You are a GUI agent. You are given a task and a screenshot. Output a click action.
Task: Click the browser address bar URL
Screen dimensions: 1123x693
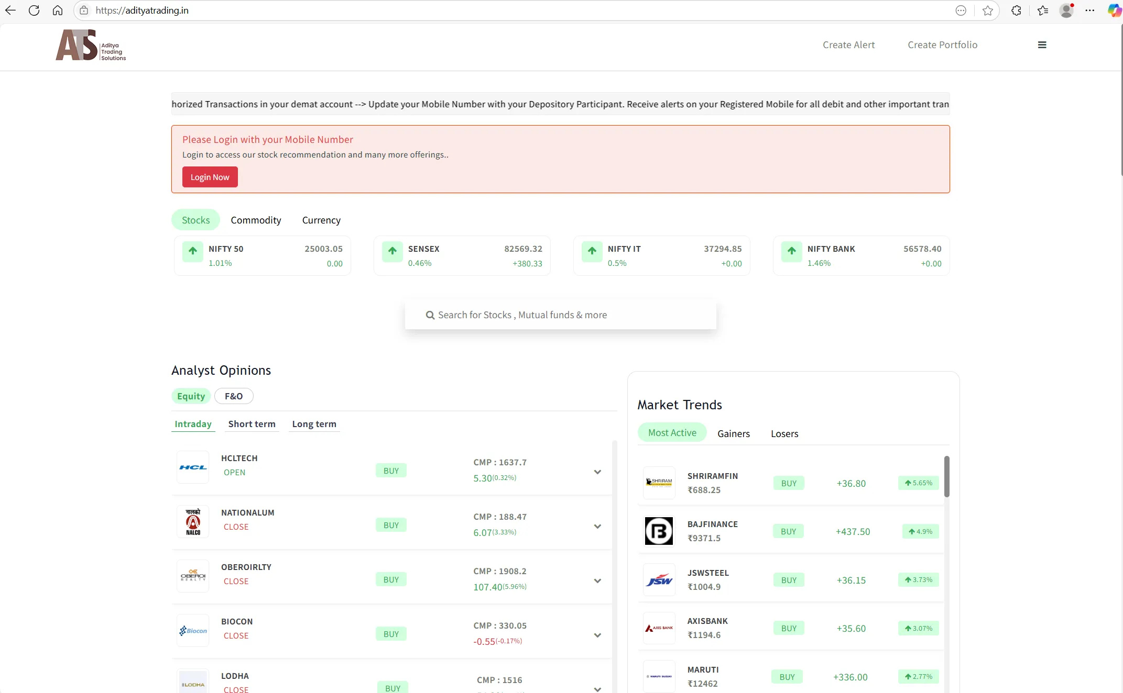[142, 10]
